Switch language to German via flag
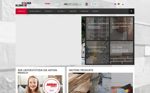 [x=118, y=4]
